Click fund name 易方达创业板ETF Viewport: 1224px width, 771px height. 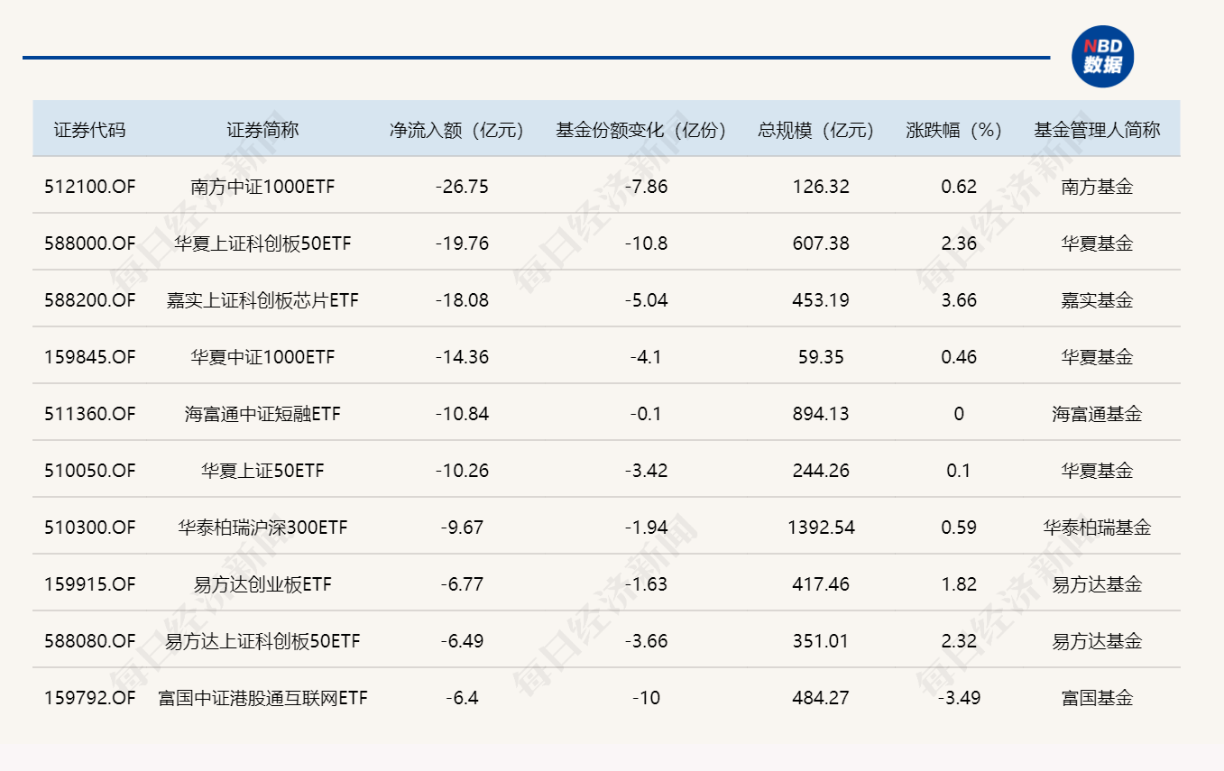(x=262, y=584)
